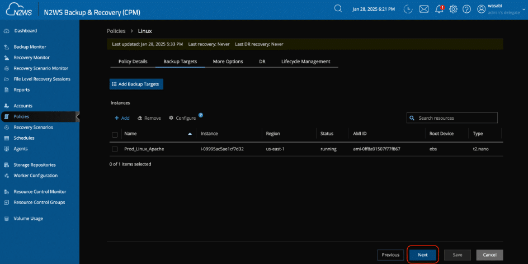Screen dimensions: 528x264
Task: Switch to the Lifecycle Management tab
Action: (x=305, y=62)
